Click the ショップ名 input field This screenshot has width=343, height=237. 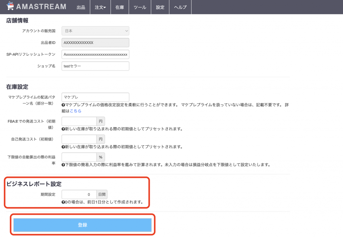pos(95,66)
